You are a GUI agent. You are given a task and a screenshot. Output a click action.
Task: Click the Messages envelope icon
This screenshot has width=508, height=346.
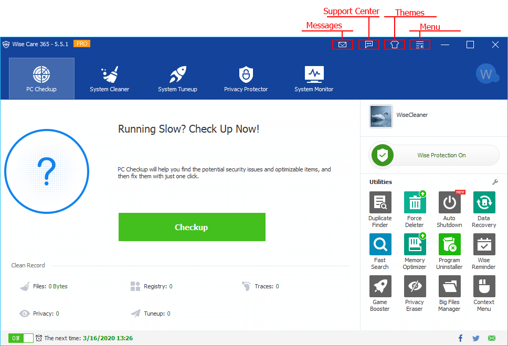pos(343,45)
